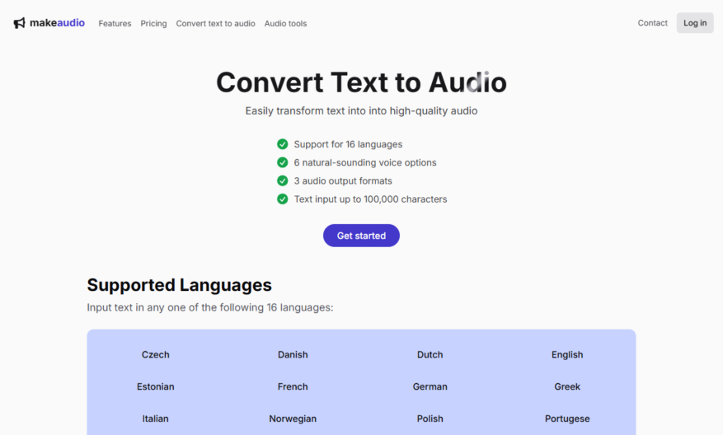The image size is (723, 435).
Task: Click checkmark icon beside Support for 16 languages
Action: click(282, 144)
